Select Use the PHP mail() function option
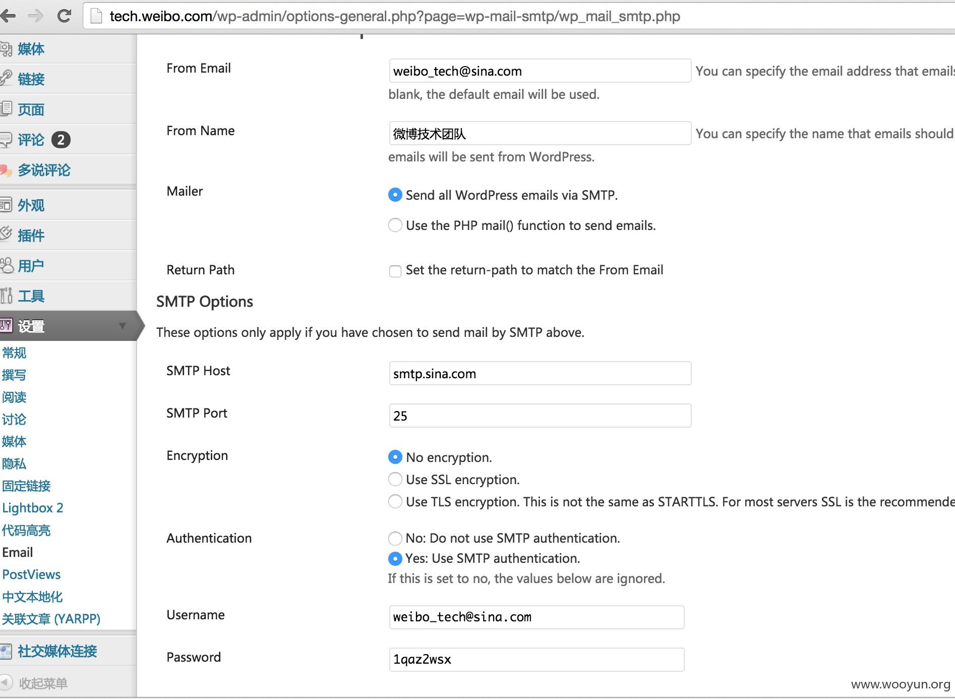The image size is (955, 699). (395, 225)
